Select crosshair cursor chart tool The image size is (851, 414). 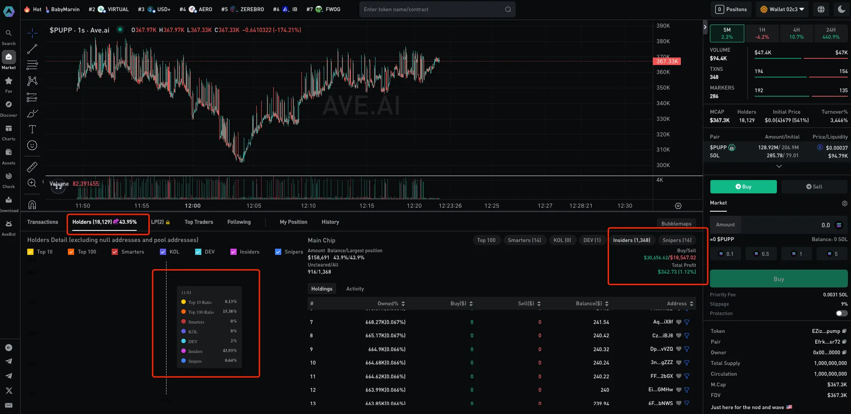32,33
